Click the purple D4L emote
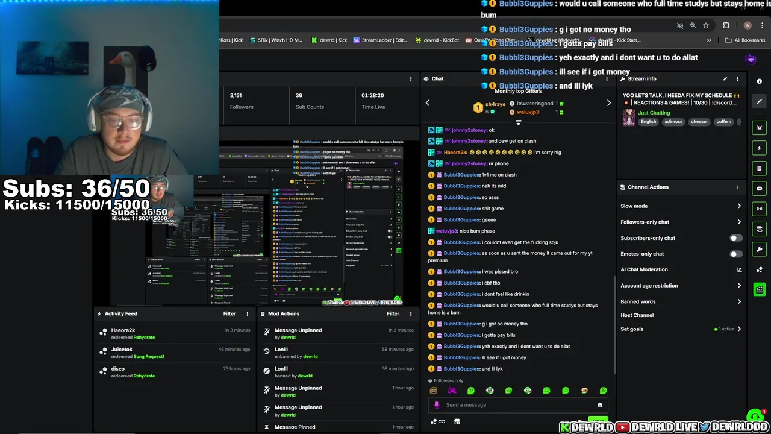 pyautogui.click(x=452, y=391)
